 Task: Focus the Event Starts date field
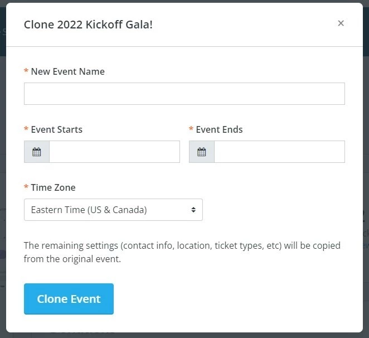pos(114,152)
